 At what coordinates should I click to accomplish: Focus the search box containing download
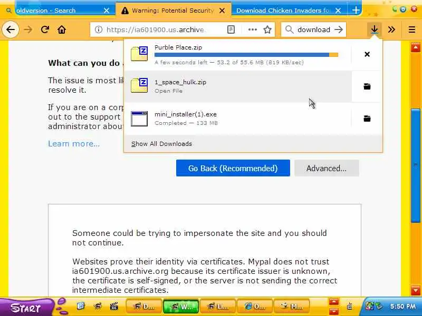pyautogui.click(x=314, y=29)
